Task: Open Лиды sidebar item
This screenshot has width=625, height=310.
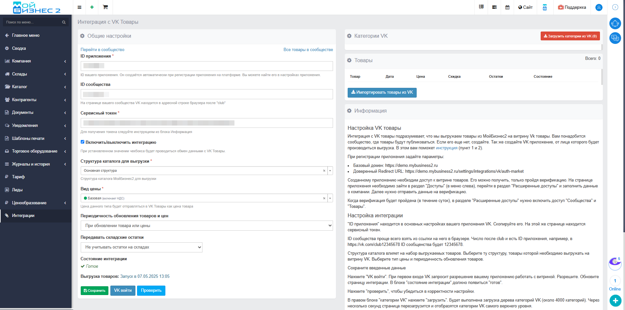Action: (x=36, y=190)
